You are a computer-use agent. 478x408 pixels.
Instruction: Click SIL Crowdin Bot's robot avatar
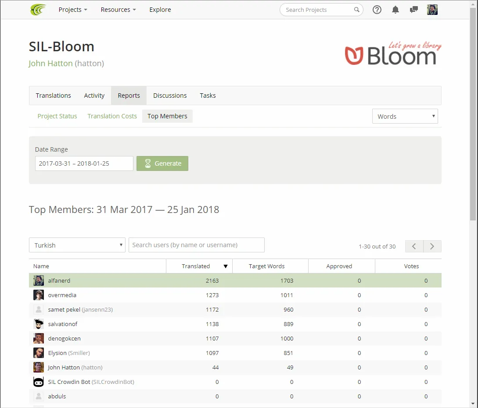click(39, 382)
